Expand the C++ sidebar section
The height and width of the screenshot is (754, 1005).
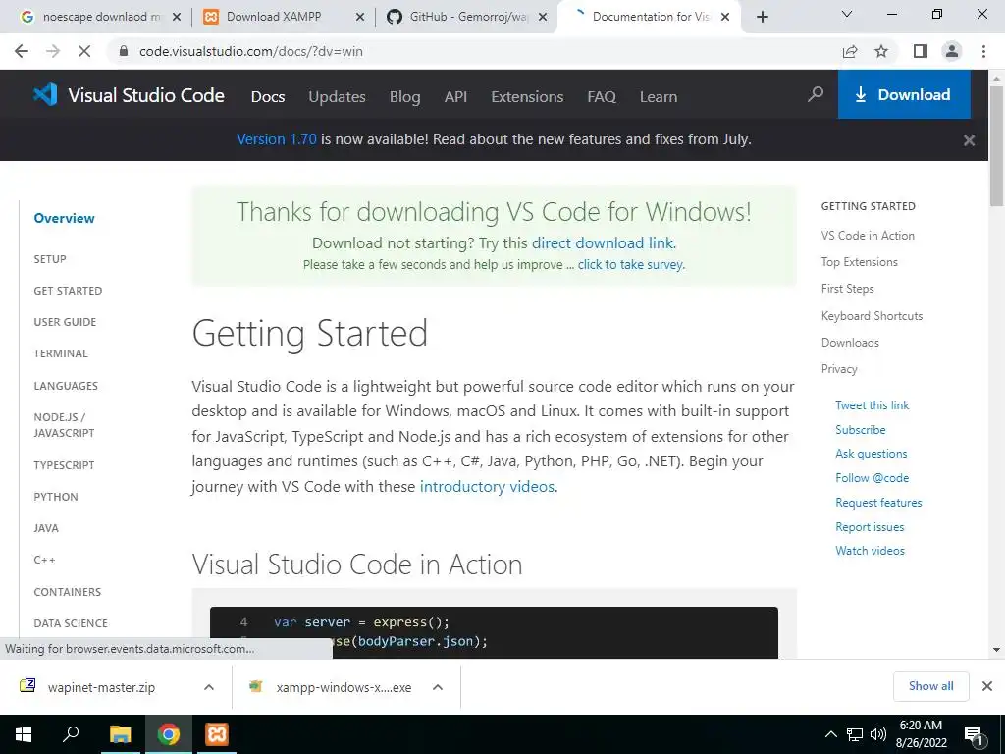(x=44, y=560)
